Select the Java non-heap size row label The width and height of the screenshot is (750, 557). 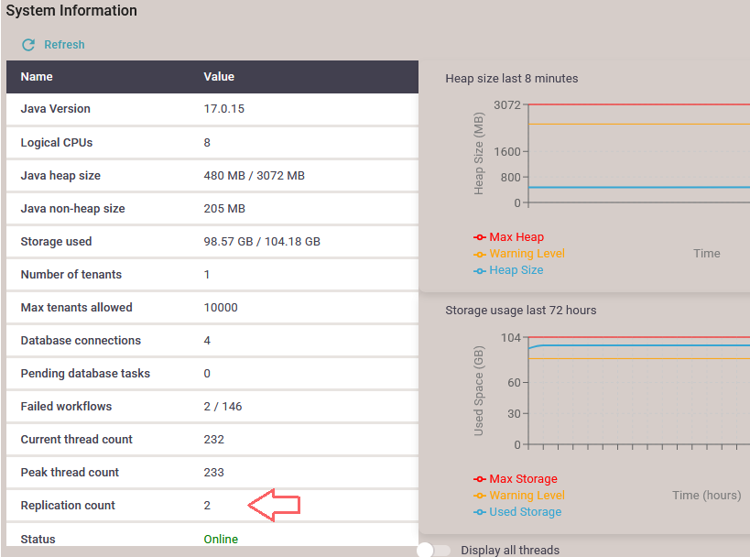(x=72, y=209)
